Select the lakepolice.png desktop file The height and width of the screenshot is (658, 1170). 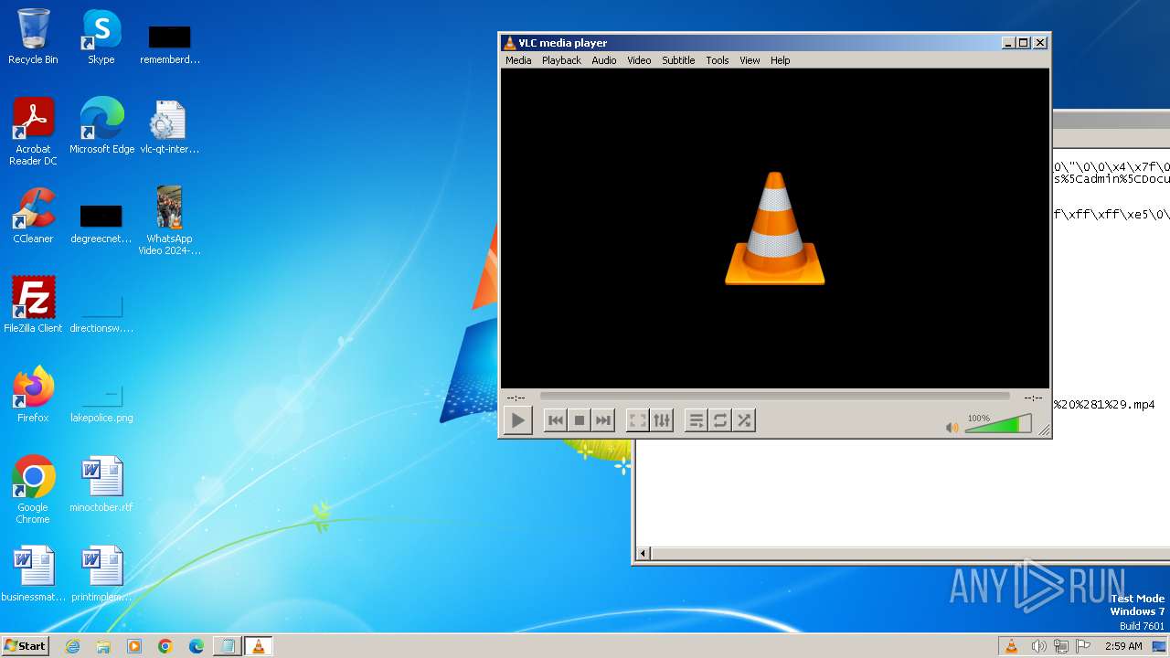coord(101,402)
